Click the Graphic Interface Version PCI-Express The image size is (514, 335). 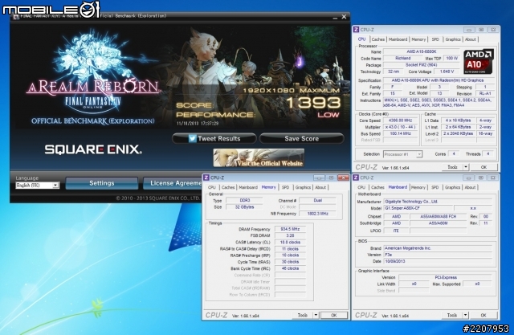click(x=446, y=277)
